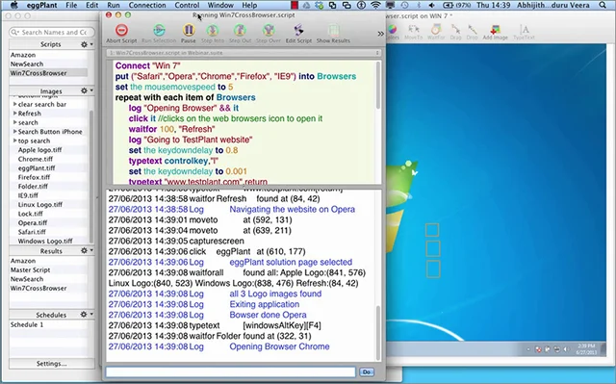Select NewSearch in the Scripts list
The image size is (616, 384).
click(x=27, y=64)
